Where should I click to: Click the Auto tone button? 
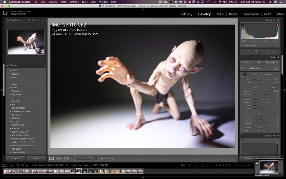pos(274,88)
